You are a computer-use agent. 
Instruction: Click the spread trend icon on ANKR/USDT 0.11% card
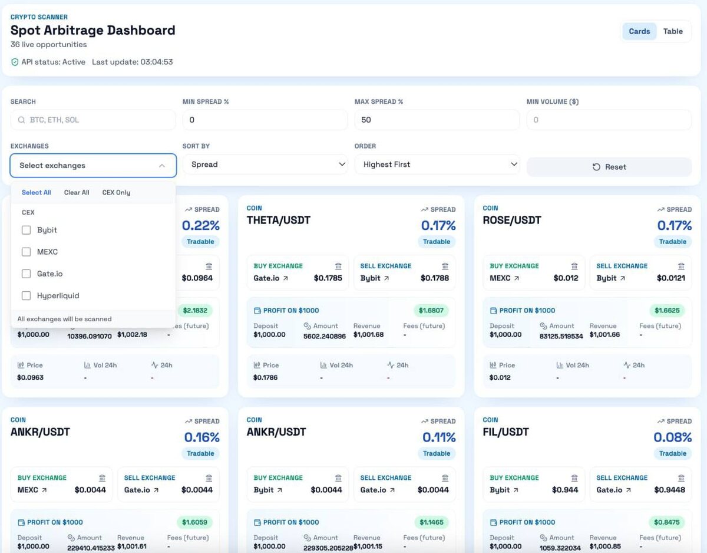[x=425, y=421]
